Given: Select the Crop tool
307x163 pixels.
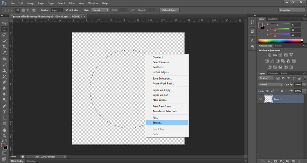Looking at the screenshot, I should (4, 47).
